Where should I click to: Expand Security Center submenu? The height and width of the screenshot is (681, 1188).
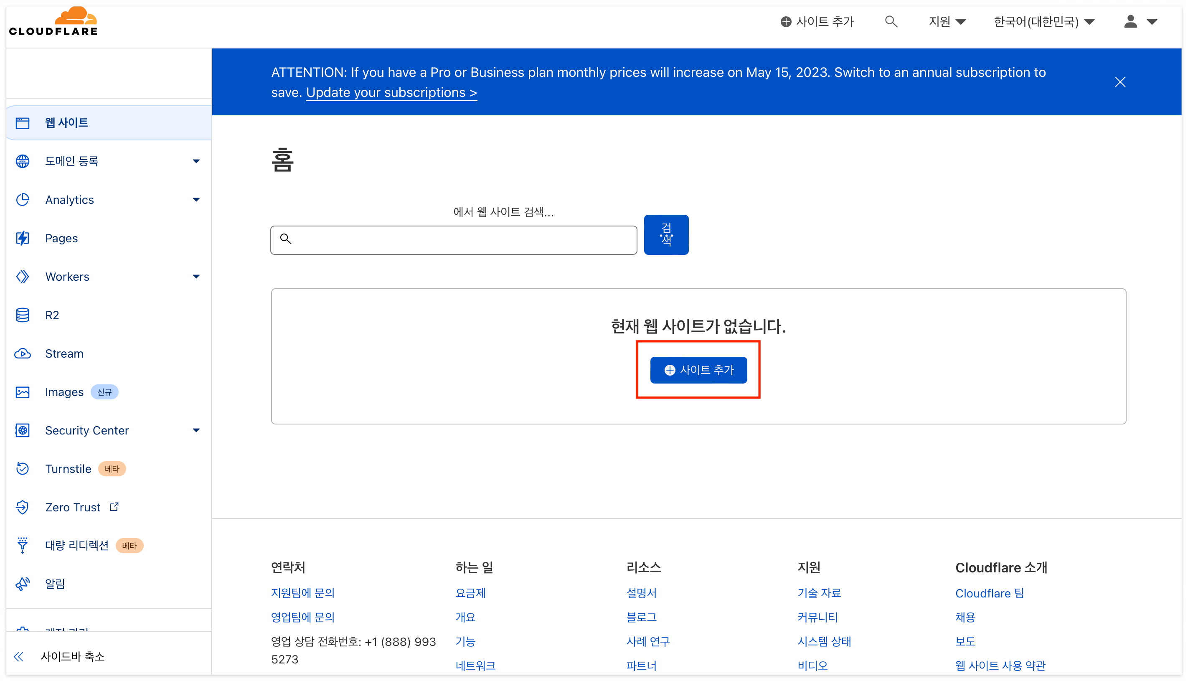(196, 430)
